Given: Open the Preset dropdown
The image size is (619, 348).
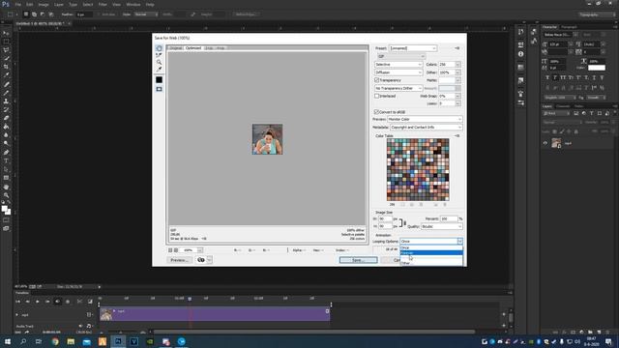Looking at the screenshot, I should [x=413, y=48].
